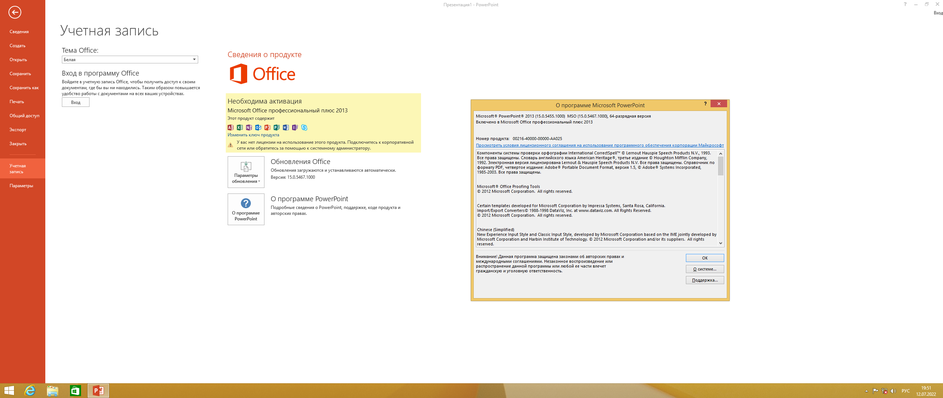This screenshot has height=398, width=943.
Task: Click the network status tray icon
Action: pos(884,391)
